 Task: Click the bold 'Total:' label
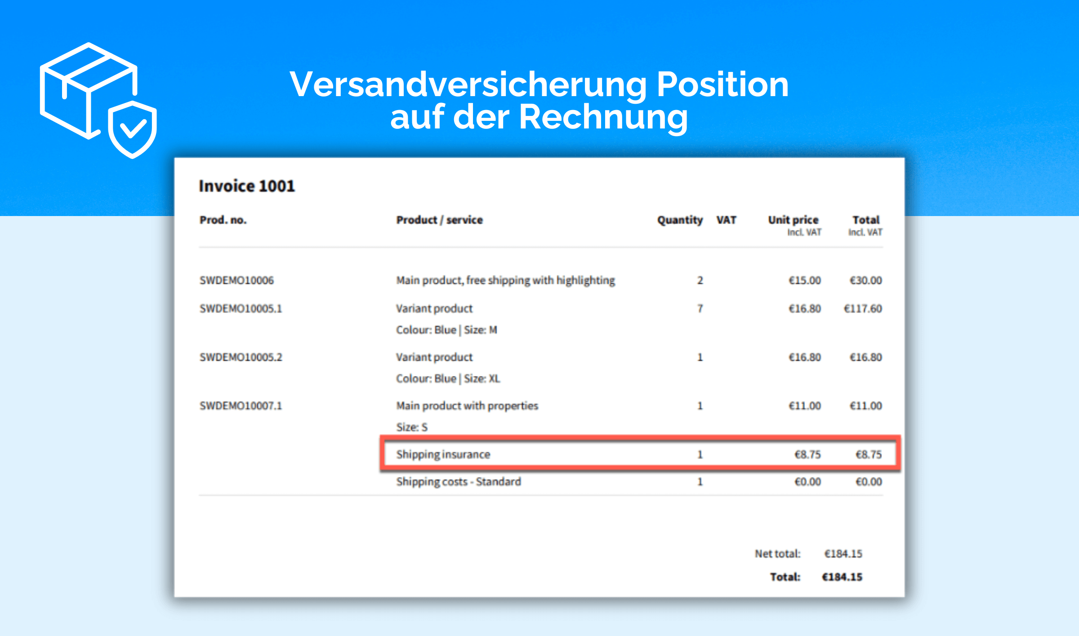pyautogui.click(x=785, y=577)
